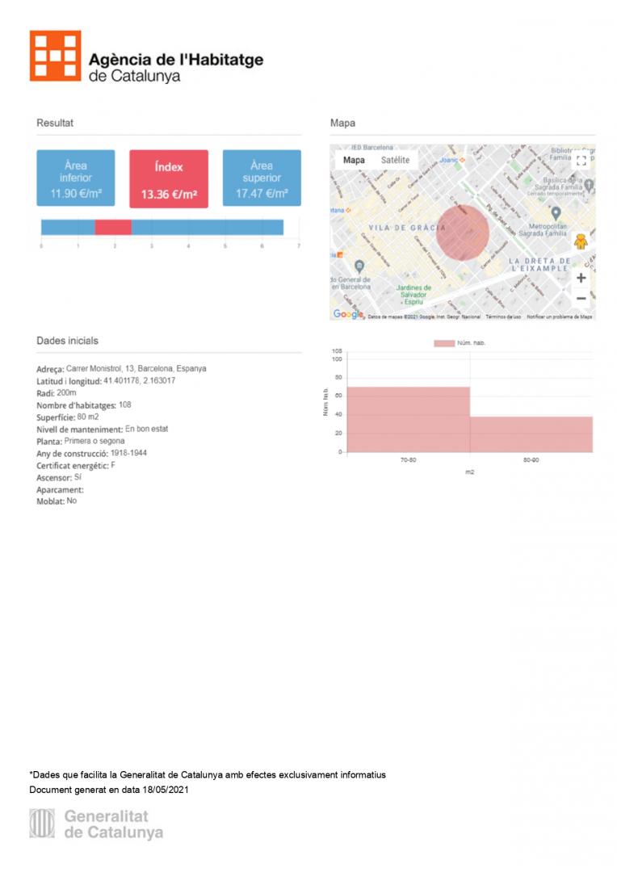Viewport: 617px width, 872px height.
Task: Zoom in with the map plus button
Action: (581, 278)
